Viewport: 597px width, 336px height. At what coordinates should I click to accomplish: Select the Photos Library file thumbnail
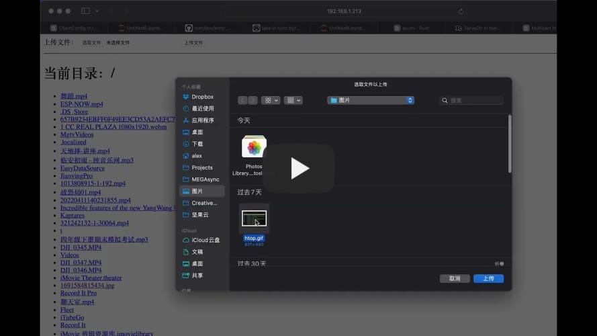pos(254,146)
